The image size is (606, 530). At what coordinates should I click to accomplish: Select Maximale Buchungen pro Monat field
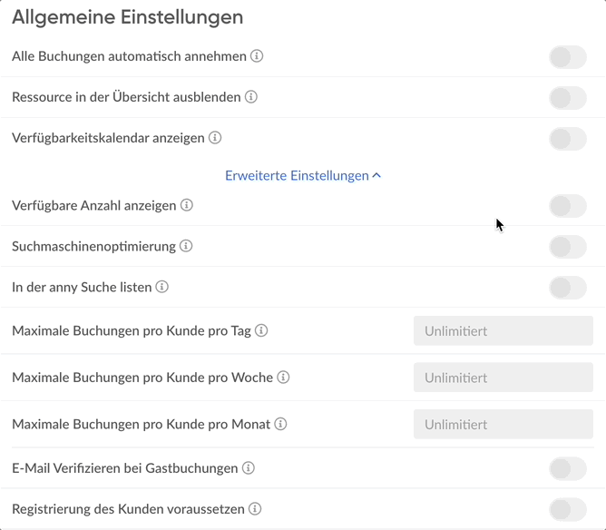click(503, 424)
